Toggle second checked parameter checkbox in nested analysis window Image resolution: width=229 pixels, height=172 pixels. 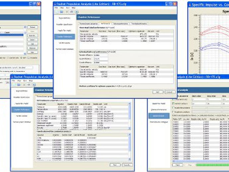coord(173,104)
